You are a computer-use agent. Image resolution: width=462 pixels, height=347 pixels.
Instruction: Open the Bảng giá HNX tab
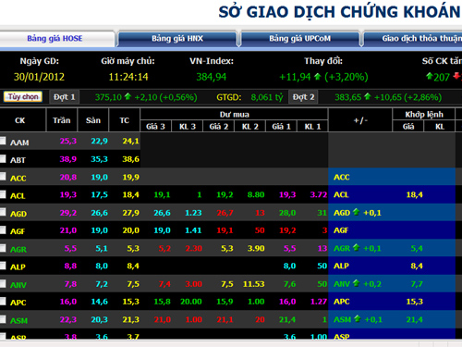[x=177, y=39]
